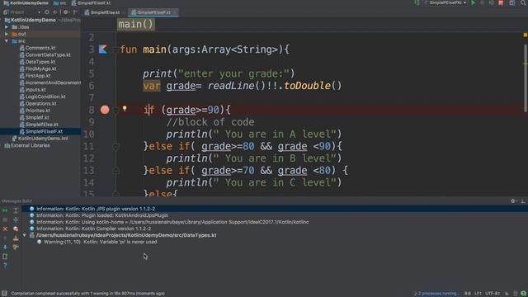Expand the out folder
The width and height of the screenshot is (528, 297).
(x=7, y=34)
